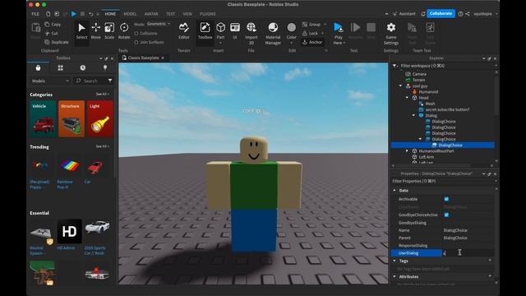Pick the Rotate tool
The height and width of the screenshot is (296, 526).
click(x=124, y=31)
